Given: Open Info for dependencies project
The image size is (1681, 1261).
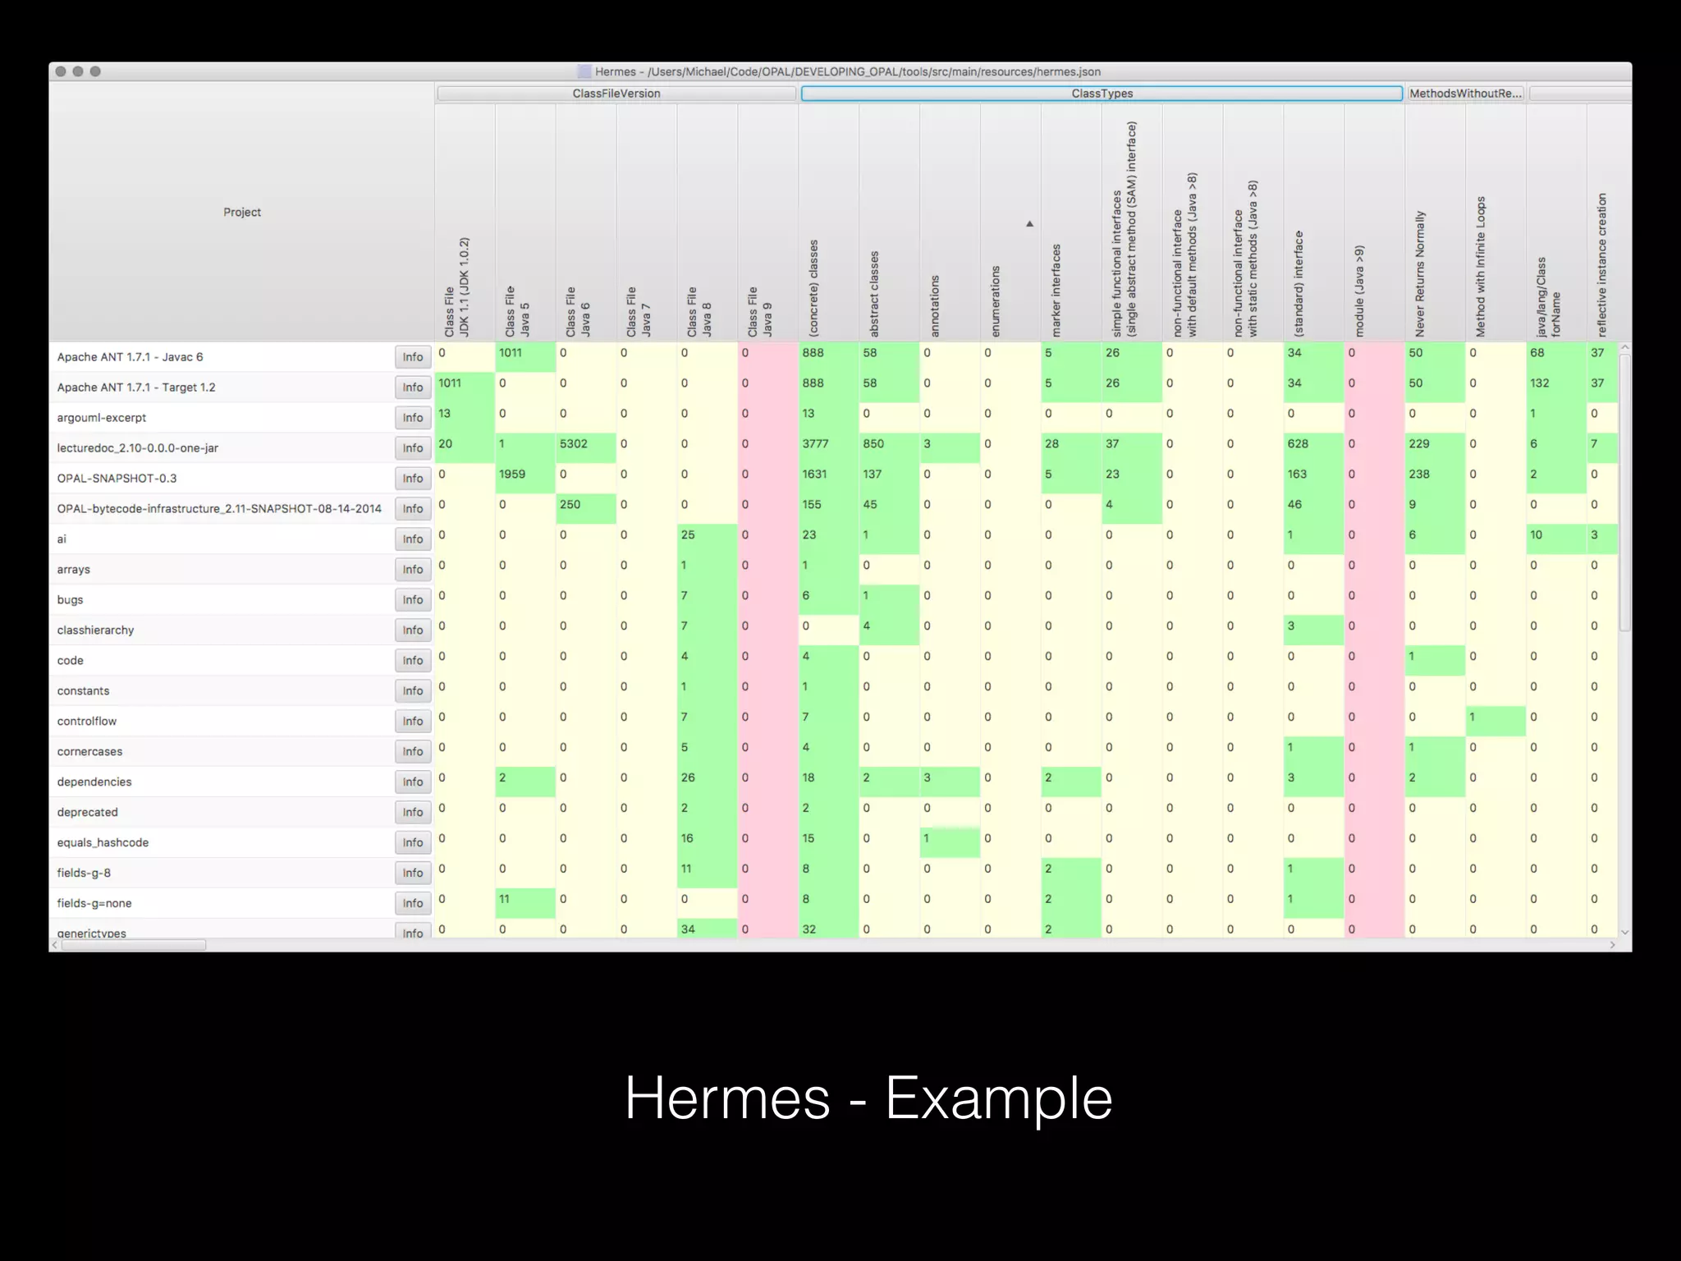Looking at the screenshot, I should pos(413,782).
